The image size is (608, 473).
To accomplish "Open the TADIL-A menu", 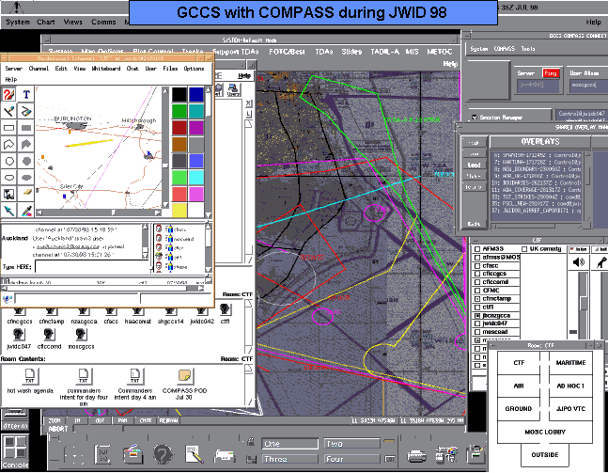I will click(385, 52).
